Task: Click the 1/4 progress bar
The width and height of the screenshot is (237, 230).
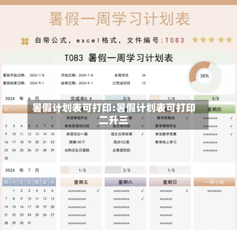Action: tap(170, 98)
